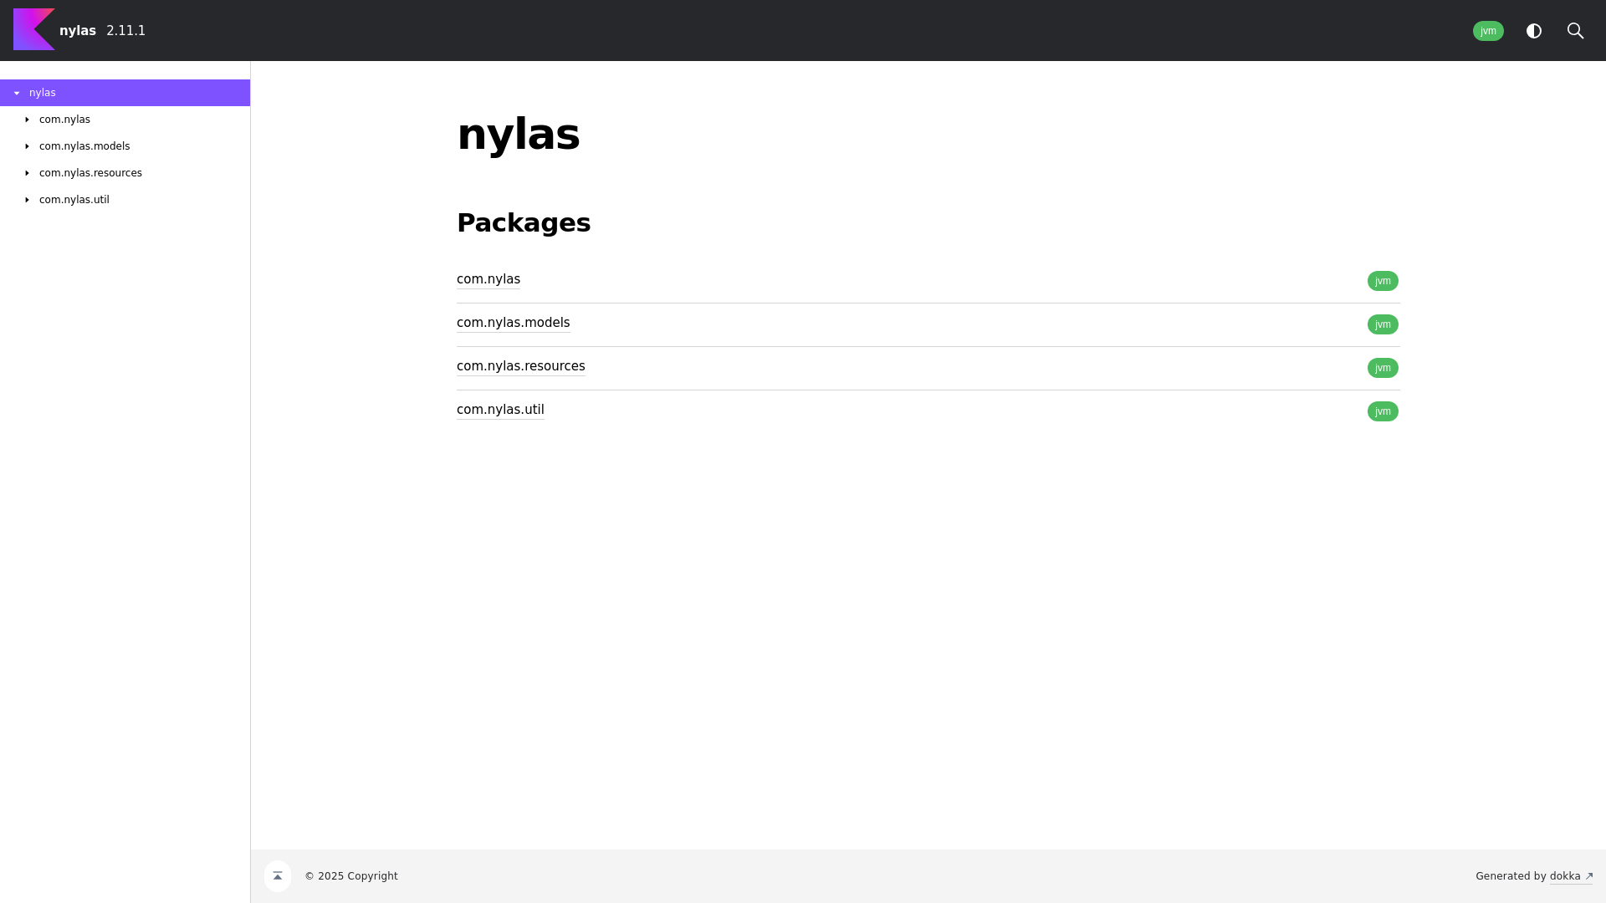
Task: Click the Kotlin logo in header
Action: [x=34, y=30]
